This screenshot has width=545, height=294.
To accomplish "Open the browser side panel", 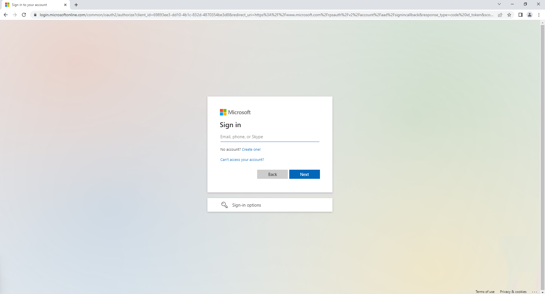I will 521,15.
